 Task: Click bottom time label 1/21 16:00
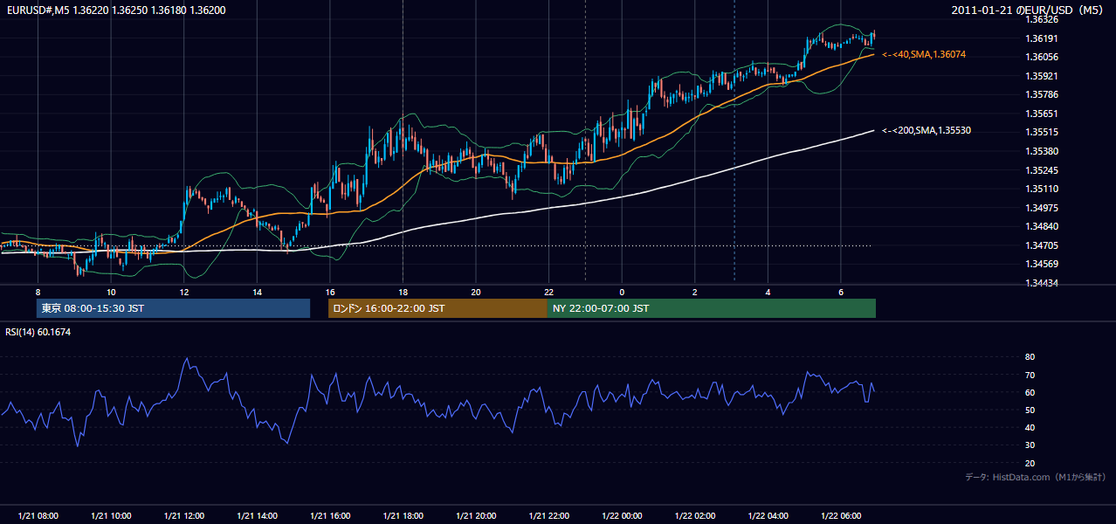point(330,516)
